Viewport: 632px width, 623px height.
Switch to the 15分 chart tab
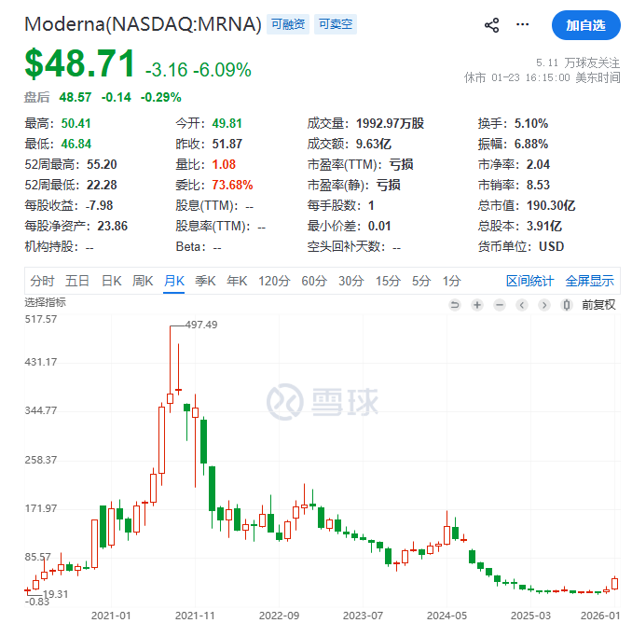coord(388,281)
